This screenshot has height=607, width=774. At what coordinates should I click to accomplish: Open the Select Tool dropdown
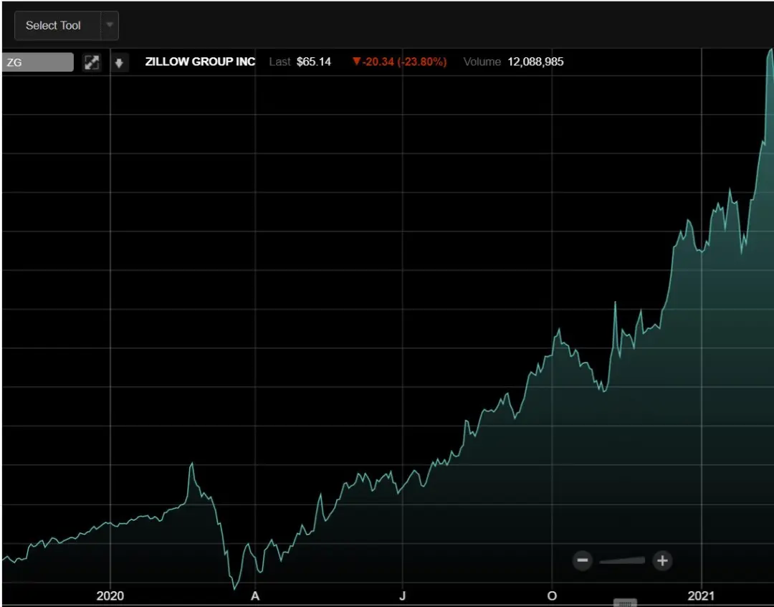pos(67,26)
